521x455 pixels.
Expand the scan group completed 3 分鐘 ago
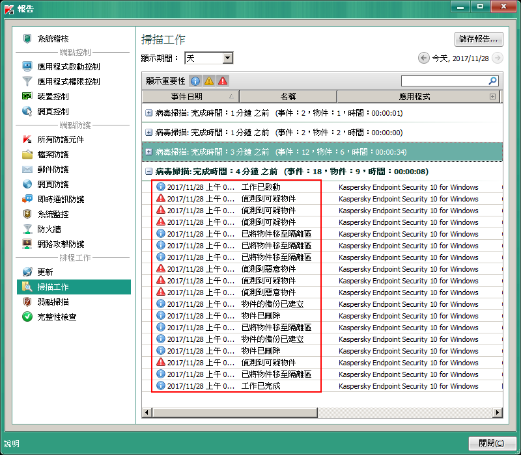[149, 152]
